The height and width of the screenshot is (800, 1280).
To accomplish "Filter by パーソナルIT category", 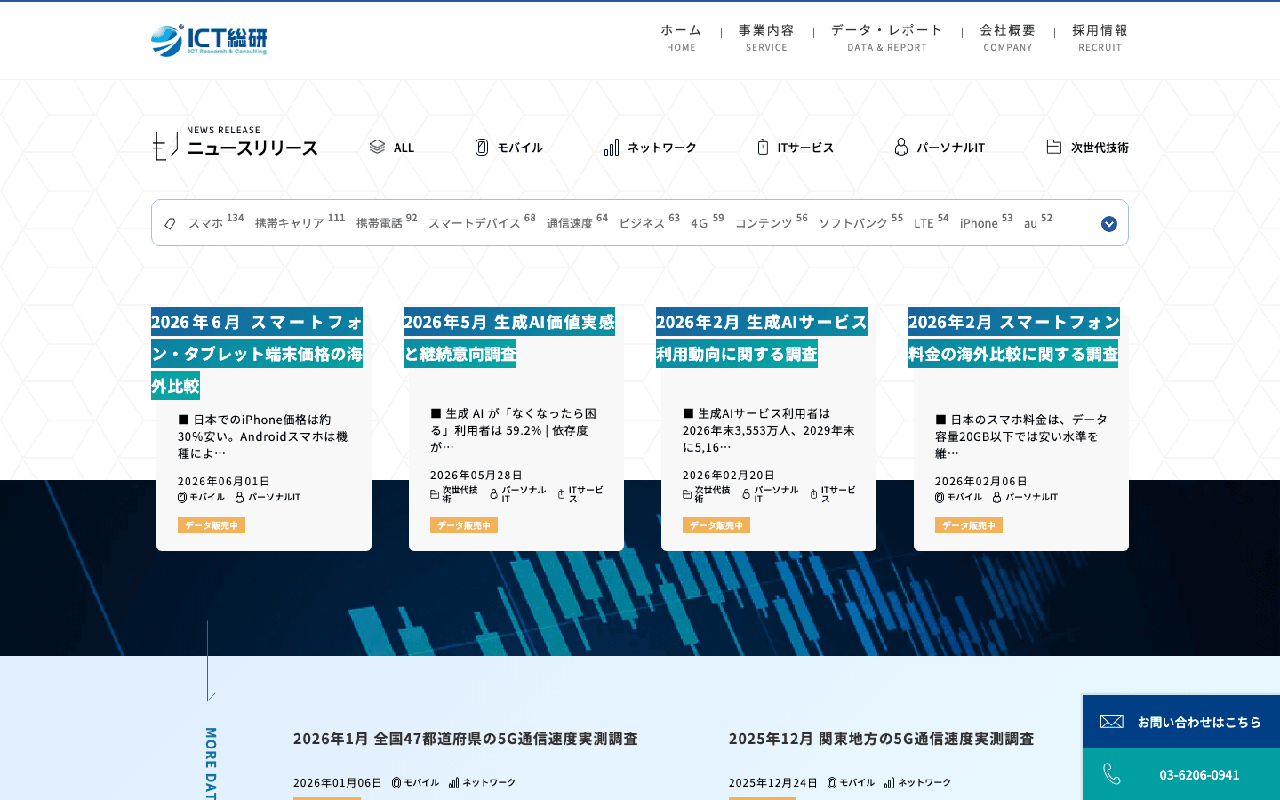I will pyautogui.click(x=940, y=147).
